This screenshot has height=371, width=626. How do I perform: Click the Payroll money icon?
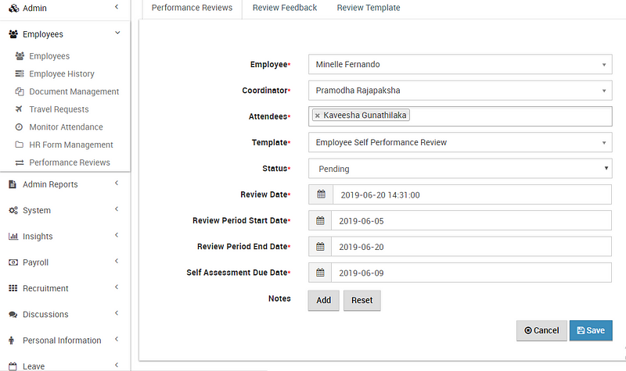coord(13,262)
